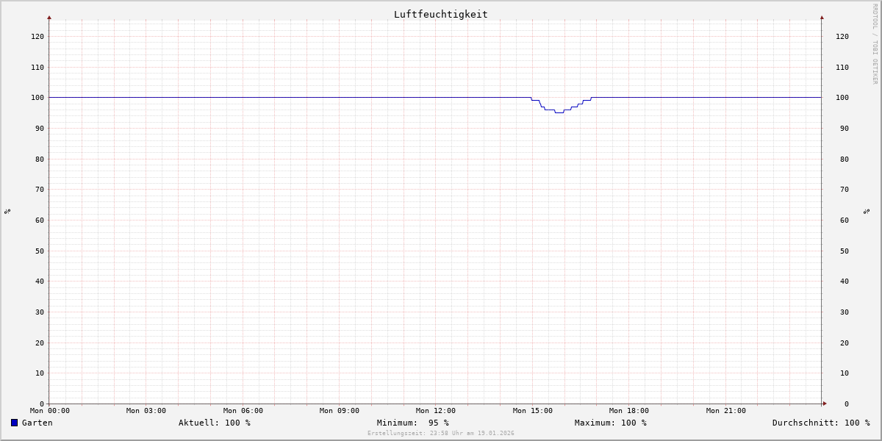Viewport: 882px width, 441px height.
Task: Click the 10 label on the right axis
Action: [845, 373]
